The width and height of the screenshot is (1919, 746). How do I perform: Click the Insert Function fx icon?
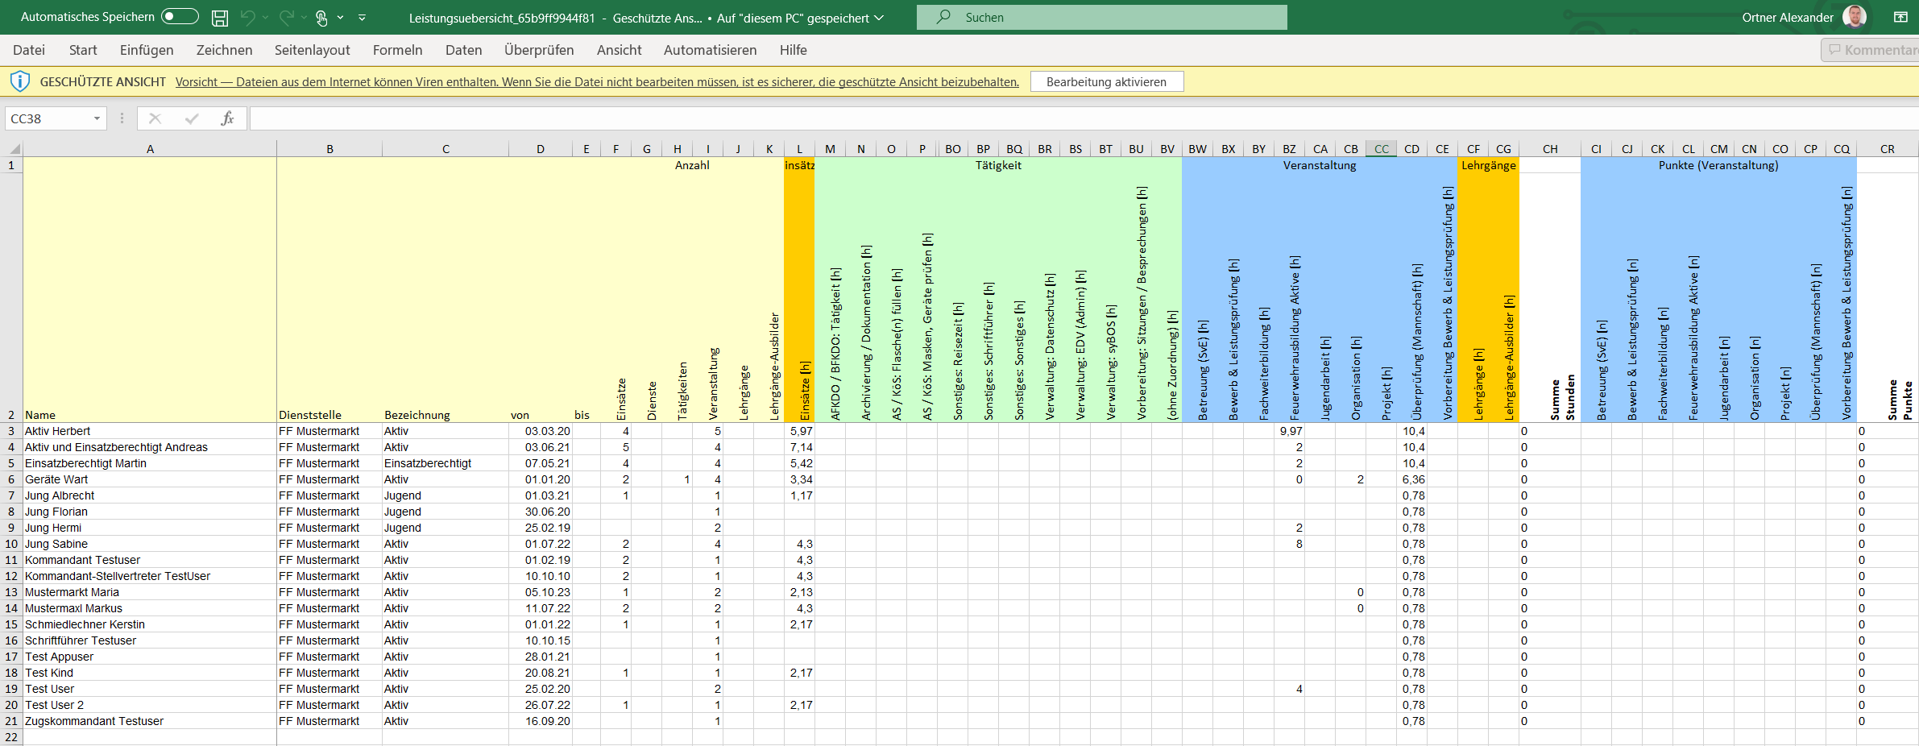tap(227, 118)
